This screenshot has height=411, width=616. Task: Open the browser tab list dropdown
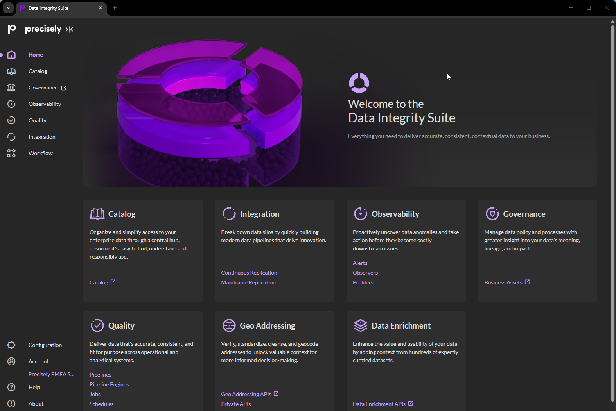(x=8, y=8)
